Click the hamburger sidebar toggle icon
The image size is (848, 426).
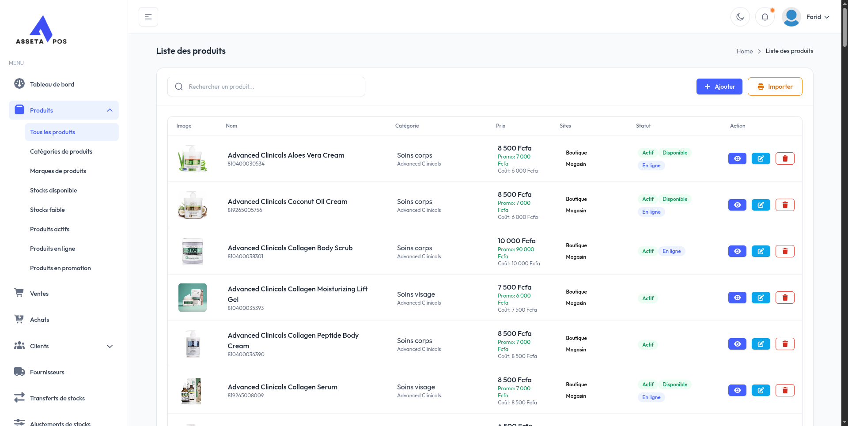point(148,17)
